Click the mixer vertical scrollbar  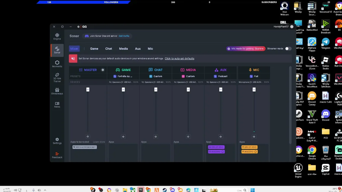point(290,105)
